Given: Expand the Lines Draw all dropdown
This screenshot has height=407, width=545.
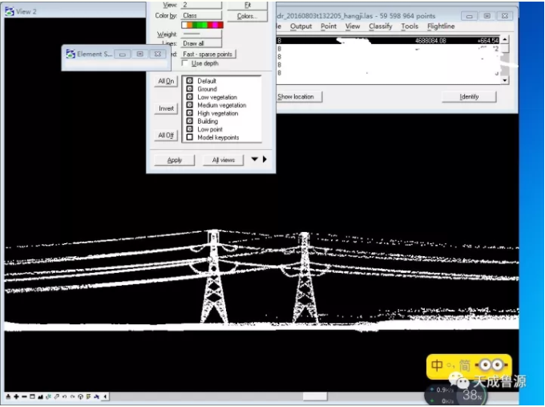Looking at the screenshot, I should (x=201, y=43).
